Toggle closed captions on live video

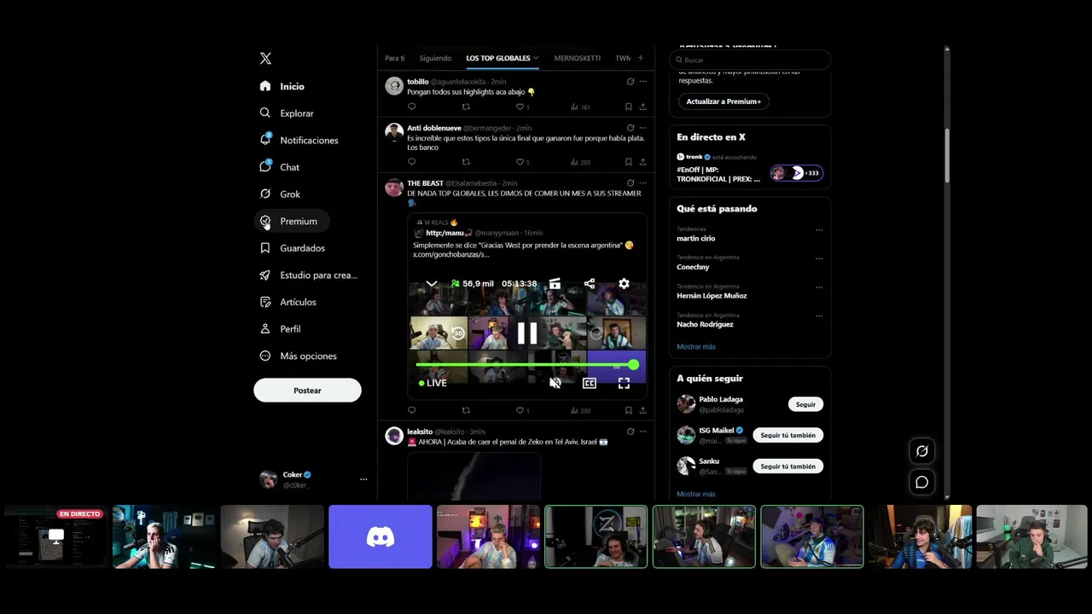coord(590,384)
